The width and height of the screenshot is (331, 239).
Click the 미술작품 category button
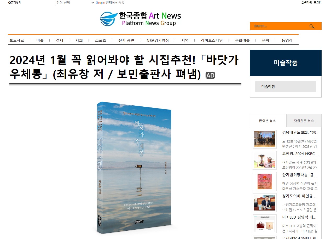[x=286, y=87]
